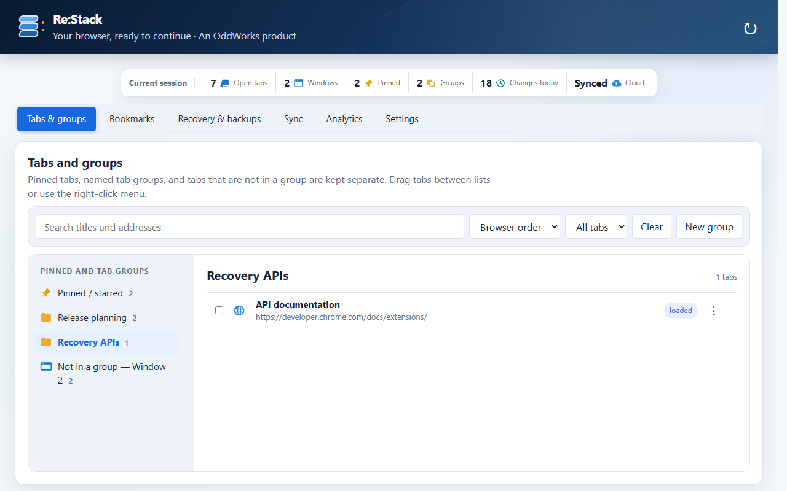Select the Release planning group
The image size is (787, 491).
(106, 318)
